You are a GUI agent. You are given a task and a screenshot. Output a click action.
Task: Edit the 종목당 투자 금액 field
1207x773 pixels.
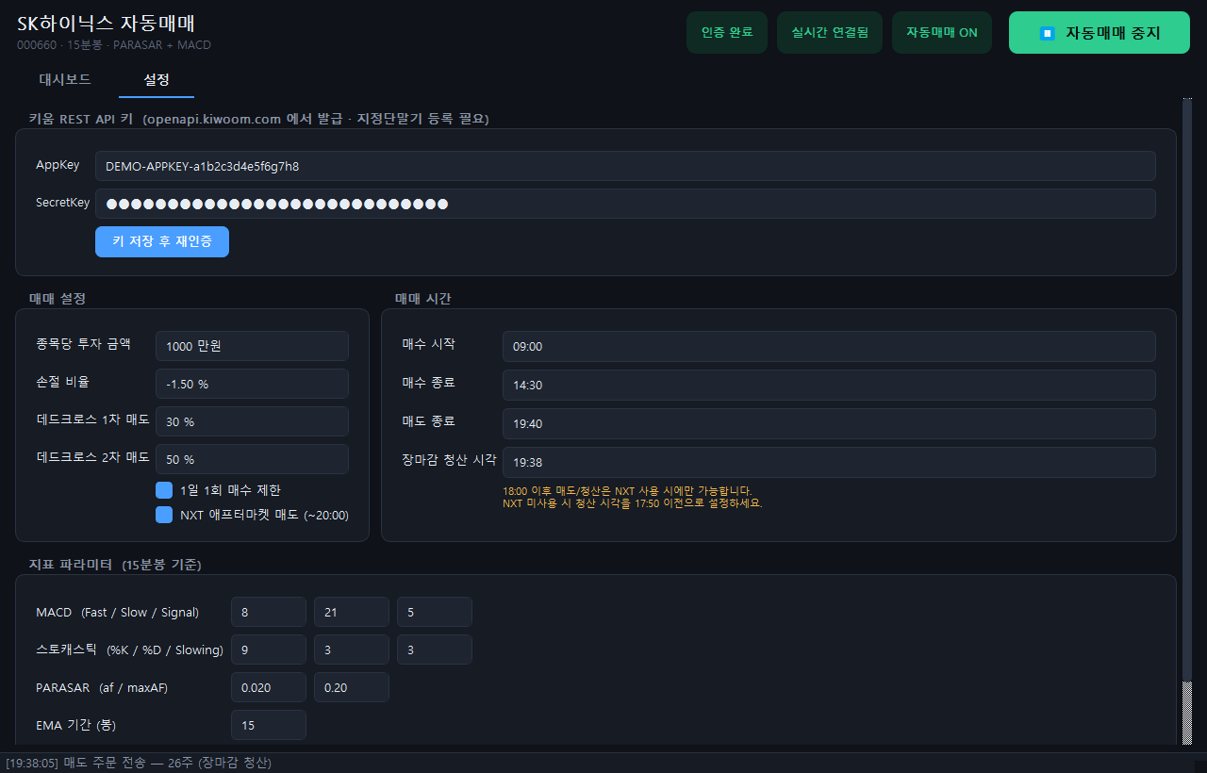pos(252,346)
